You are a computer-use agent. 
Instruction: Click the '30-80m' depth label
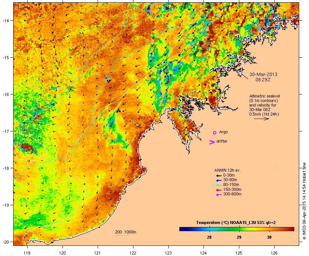click(x=230, y=180)
